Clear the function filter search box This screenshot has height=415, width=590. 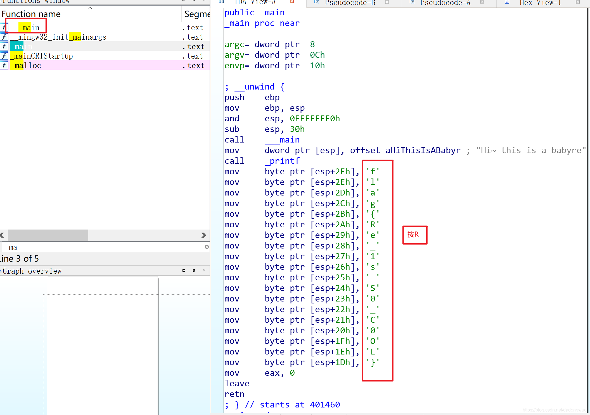click(207, 247)
